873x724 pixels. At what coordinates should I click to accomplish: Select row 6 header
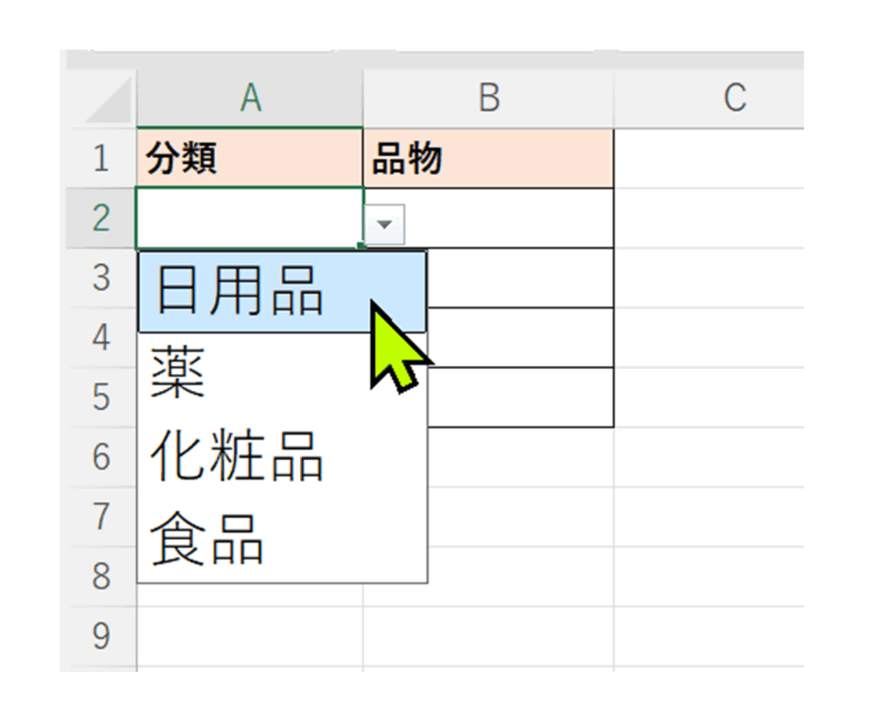click(101, 457)
